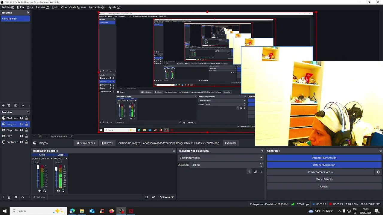Start the virtual camera
Screen dimensions: 383x215
[x=320, y=172]
